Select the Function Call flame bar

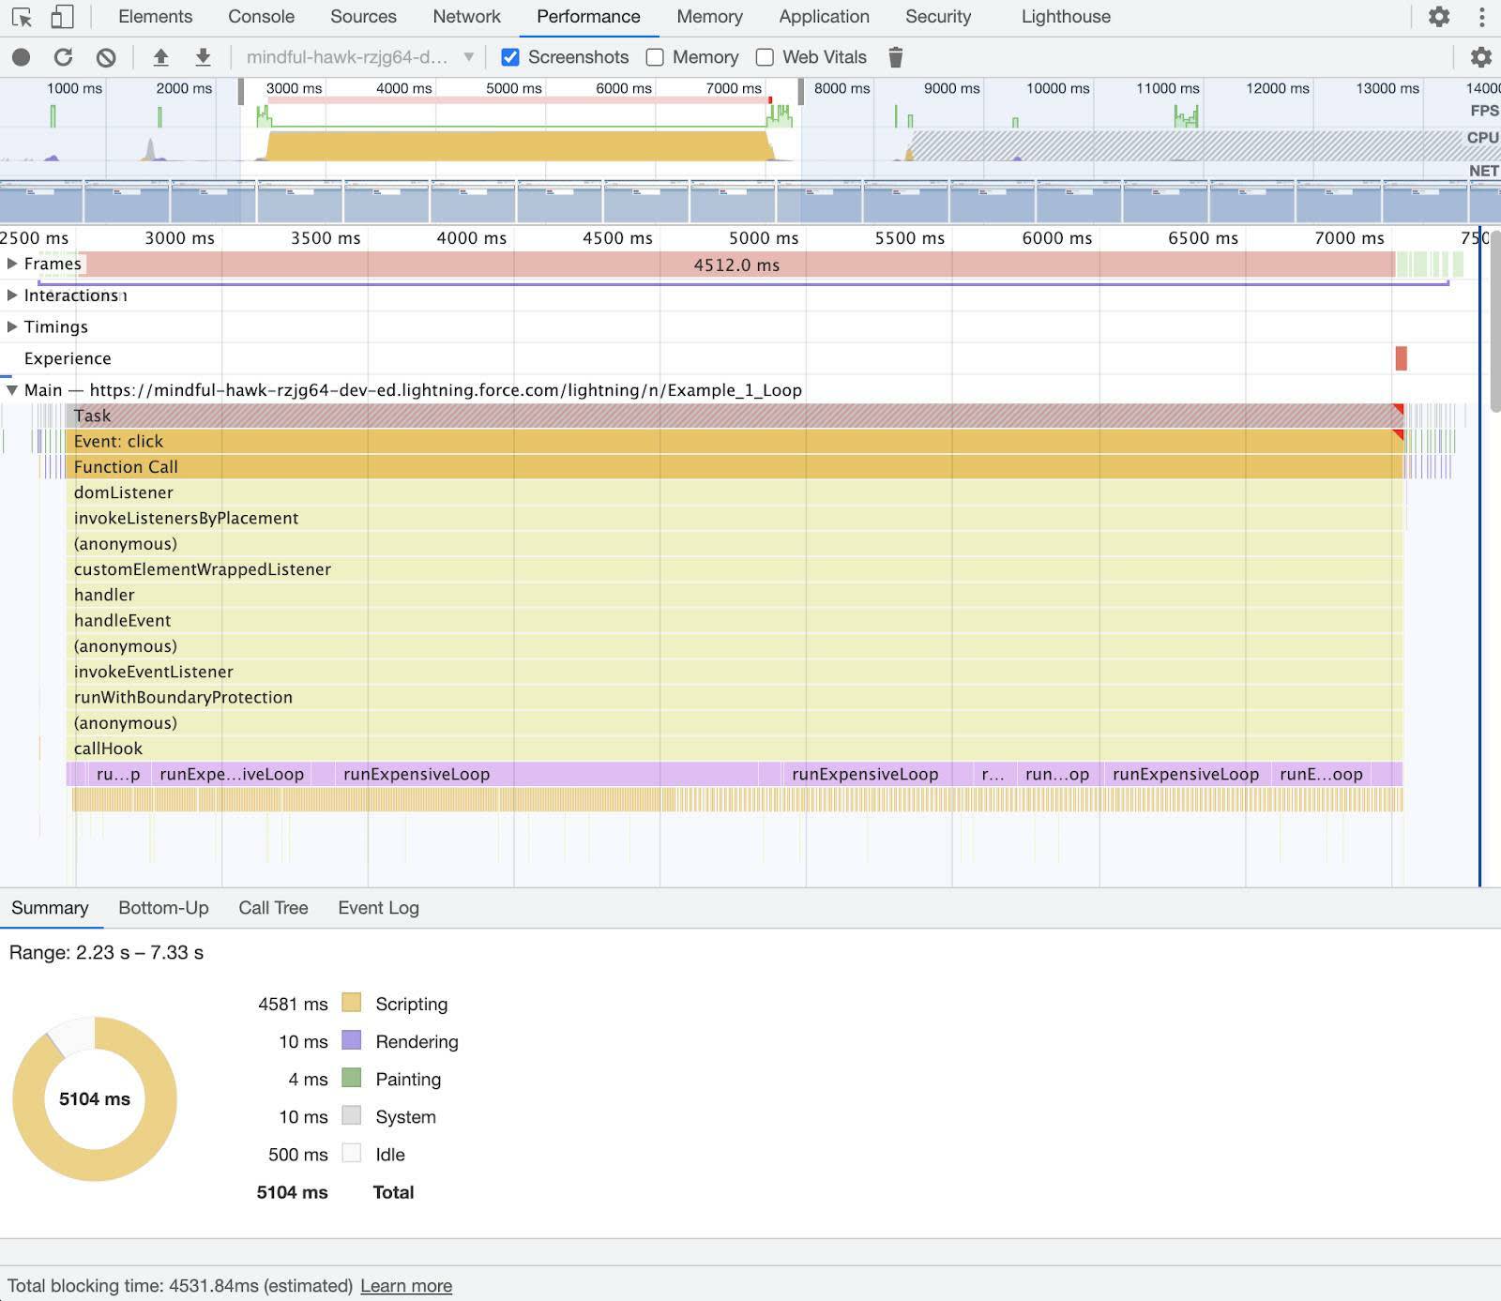[735, 466]
